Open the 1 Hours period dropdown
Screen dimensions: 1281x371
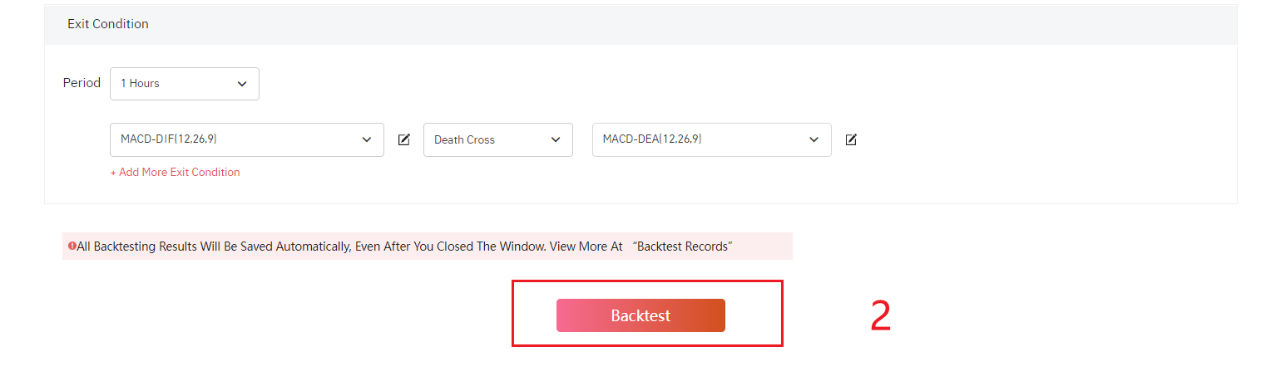[x=184, y=84]
